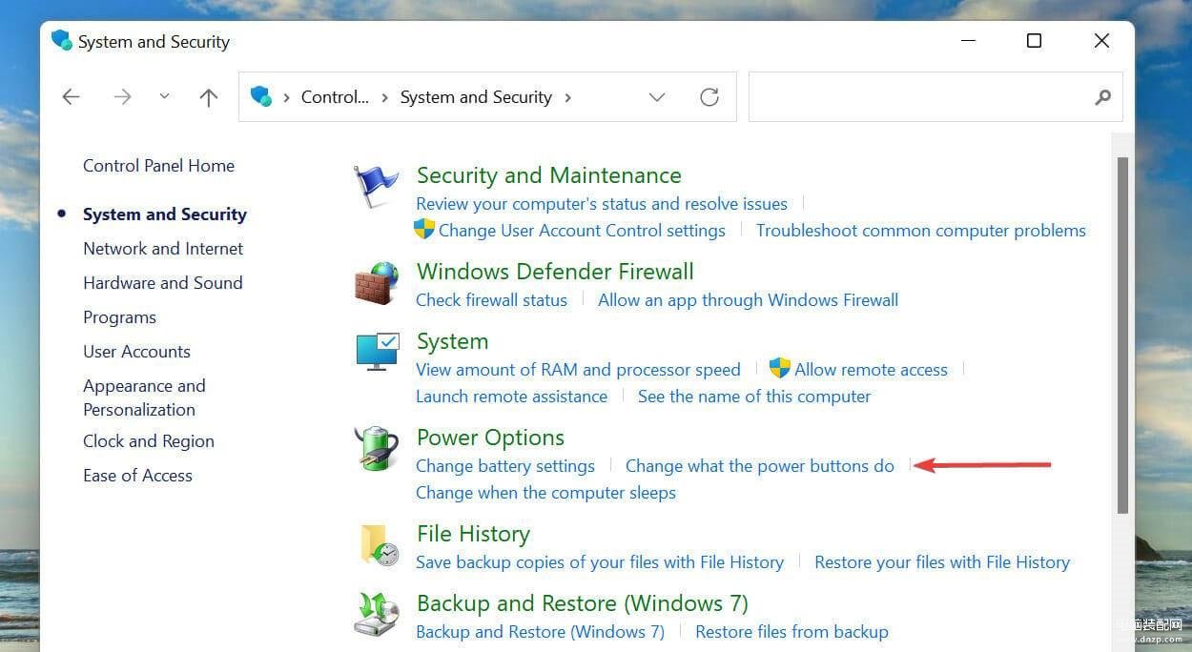Click Restore files from backup link

tap(791, 631)
